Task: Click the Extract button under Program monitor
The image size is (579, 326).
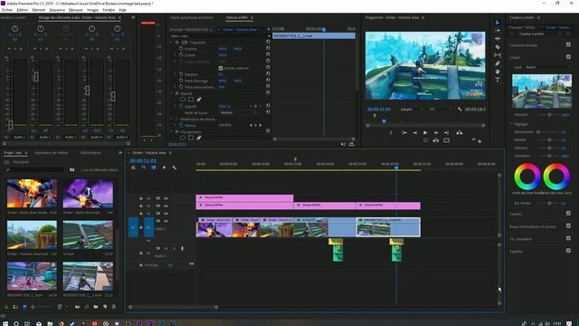Action: [x=436, y=140]
